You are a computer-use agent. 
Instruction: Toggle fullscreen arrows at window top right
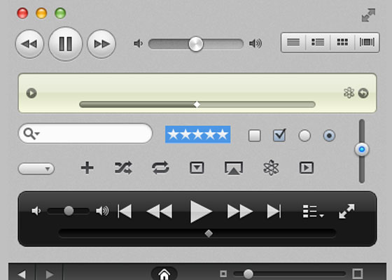pyautogui.click(x=368, y=15)
